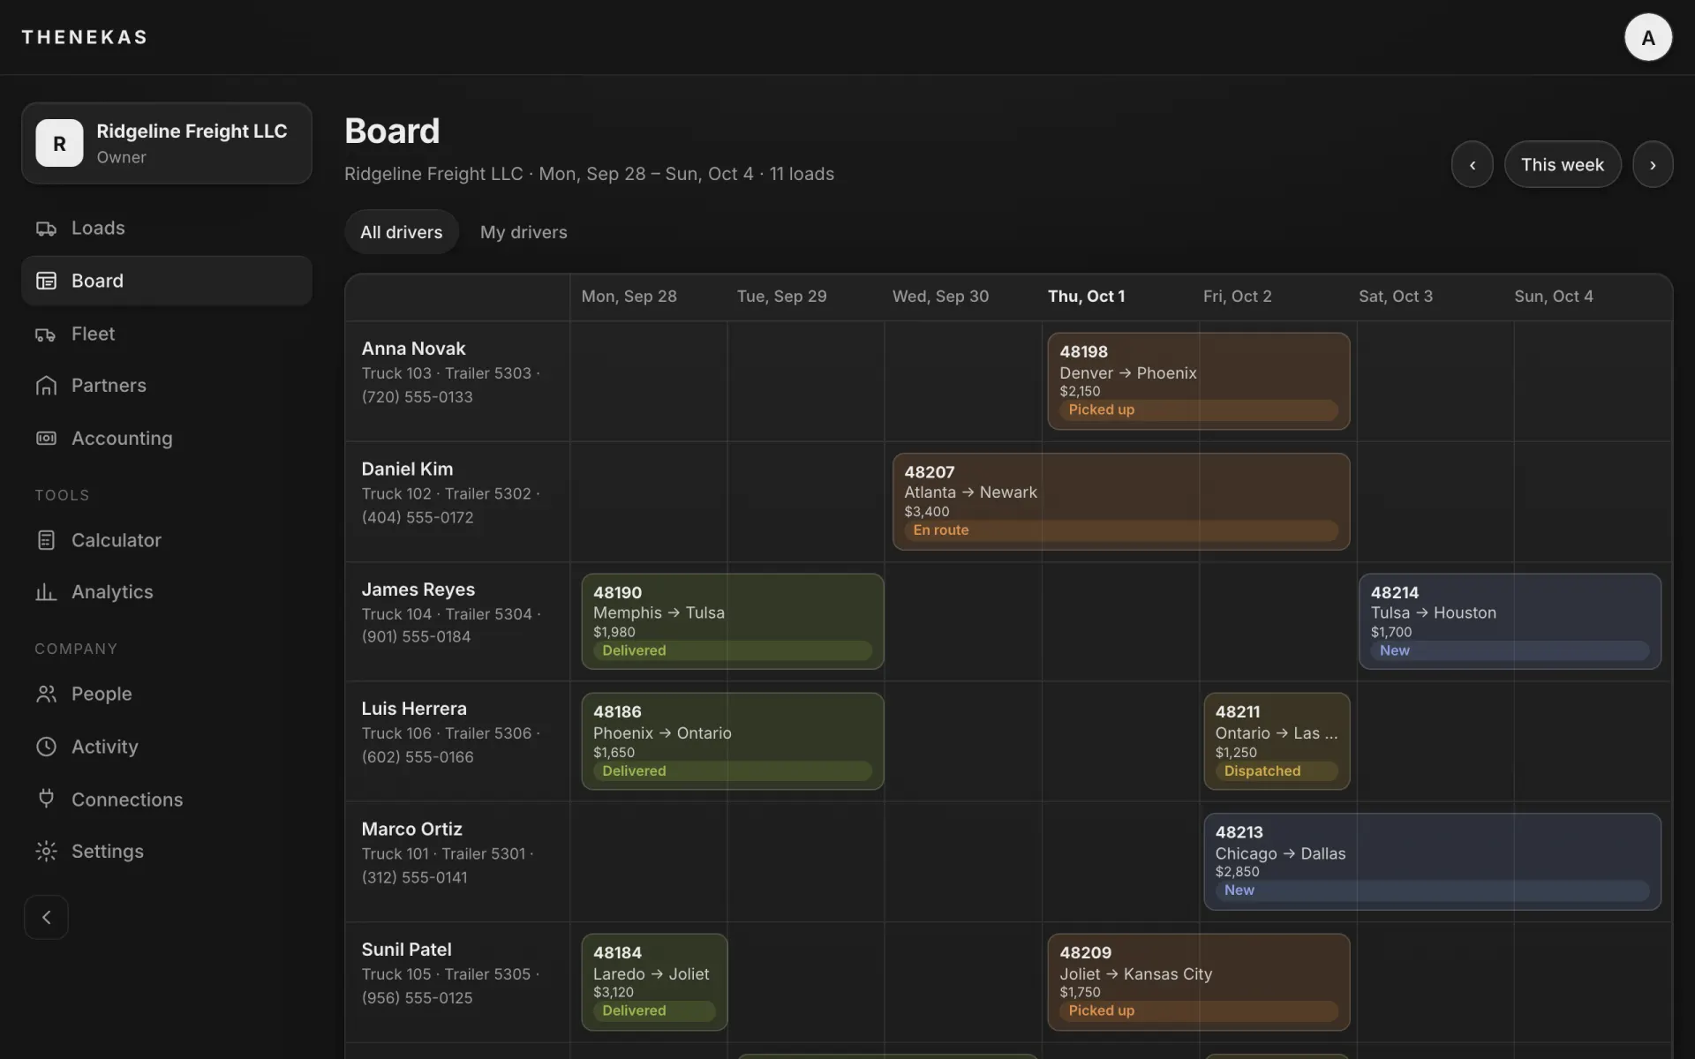The image size is (1695, 1059).
Task: Click the Board icon in sidebar
Action: 46,281
